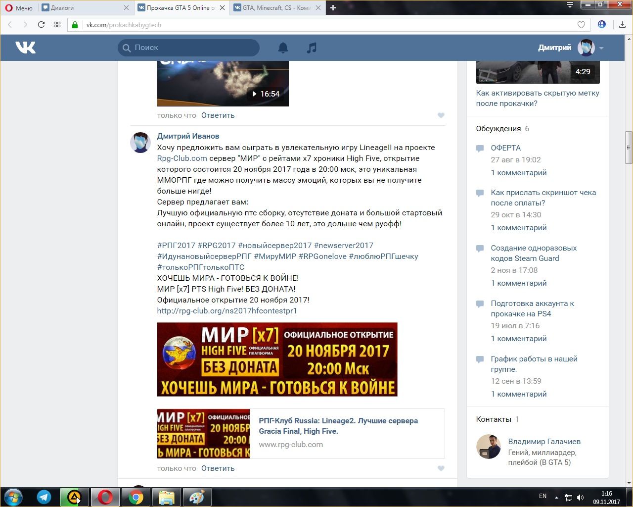The width and height of the screenshot is (633, 507).
Task: Open the ОФЕРТА discussion icon
Action: pos(480,148)
